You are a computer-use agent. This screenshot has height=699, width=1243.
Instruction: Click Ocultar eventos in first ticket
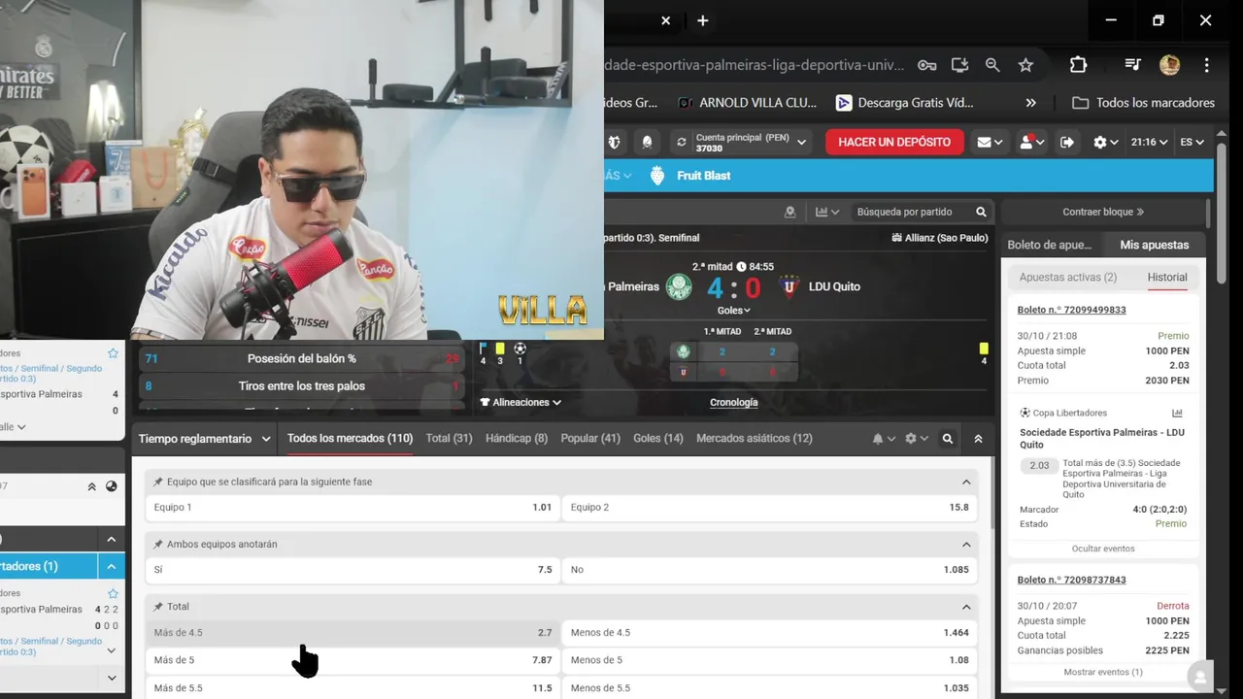pos(1103,549)
